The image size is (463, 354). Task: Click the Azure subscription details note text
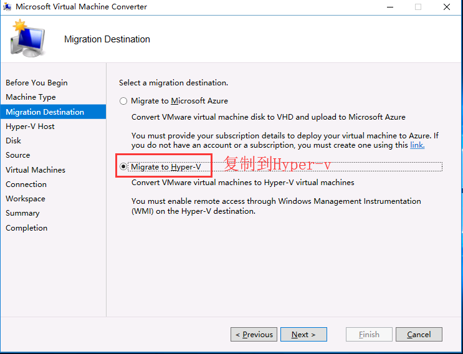(x=285, y=140)
